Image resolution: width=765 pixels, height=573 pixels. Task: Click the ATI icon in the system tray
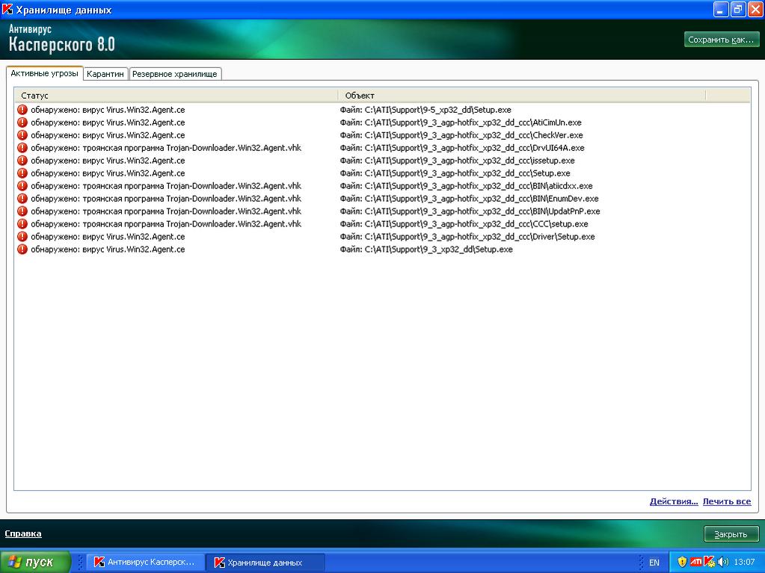[696, 562]
